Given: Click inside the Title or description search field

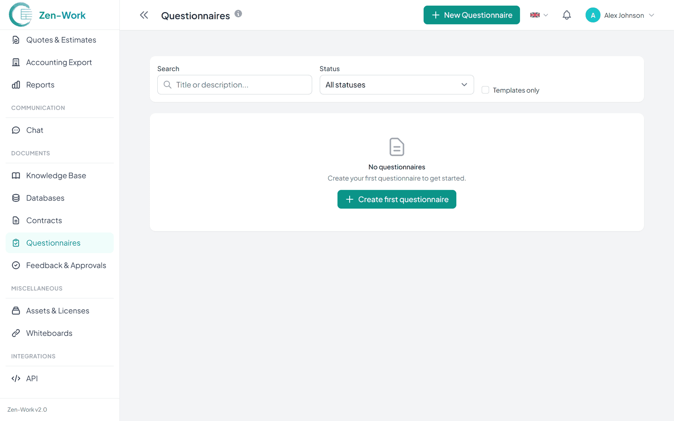Looking at the screenshot, I should 234,85.
